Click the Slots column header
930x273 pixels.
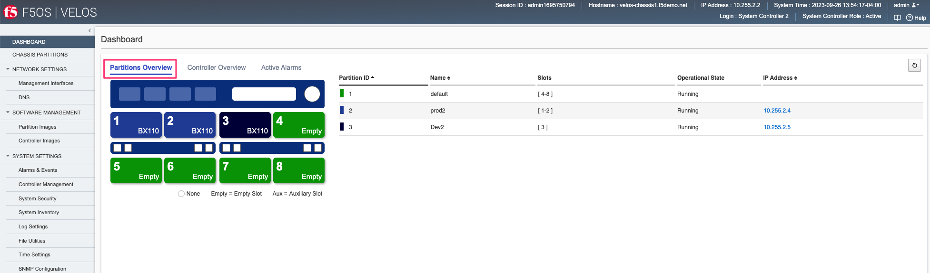544,78
